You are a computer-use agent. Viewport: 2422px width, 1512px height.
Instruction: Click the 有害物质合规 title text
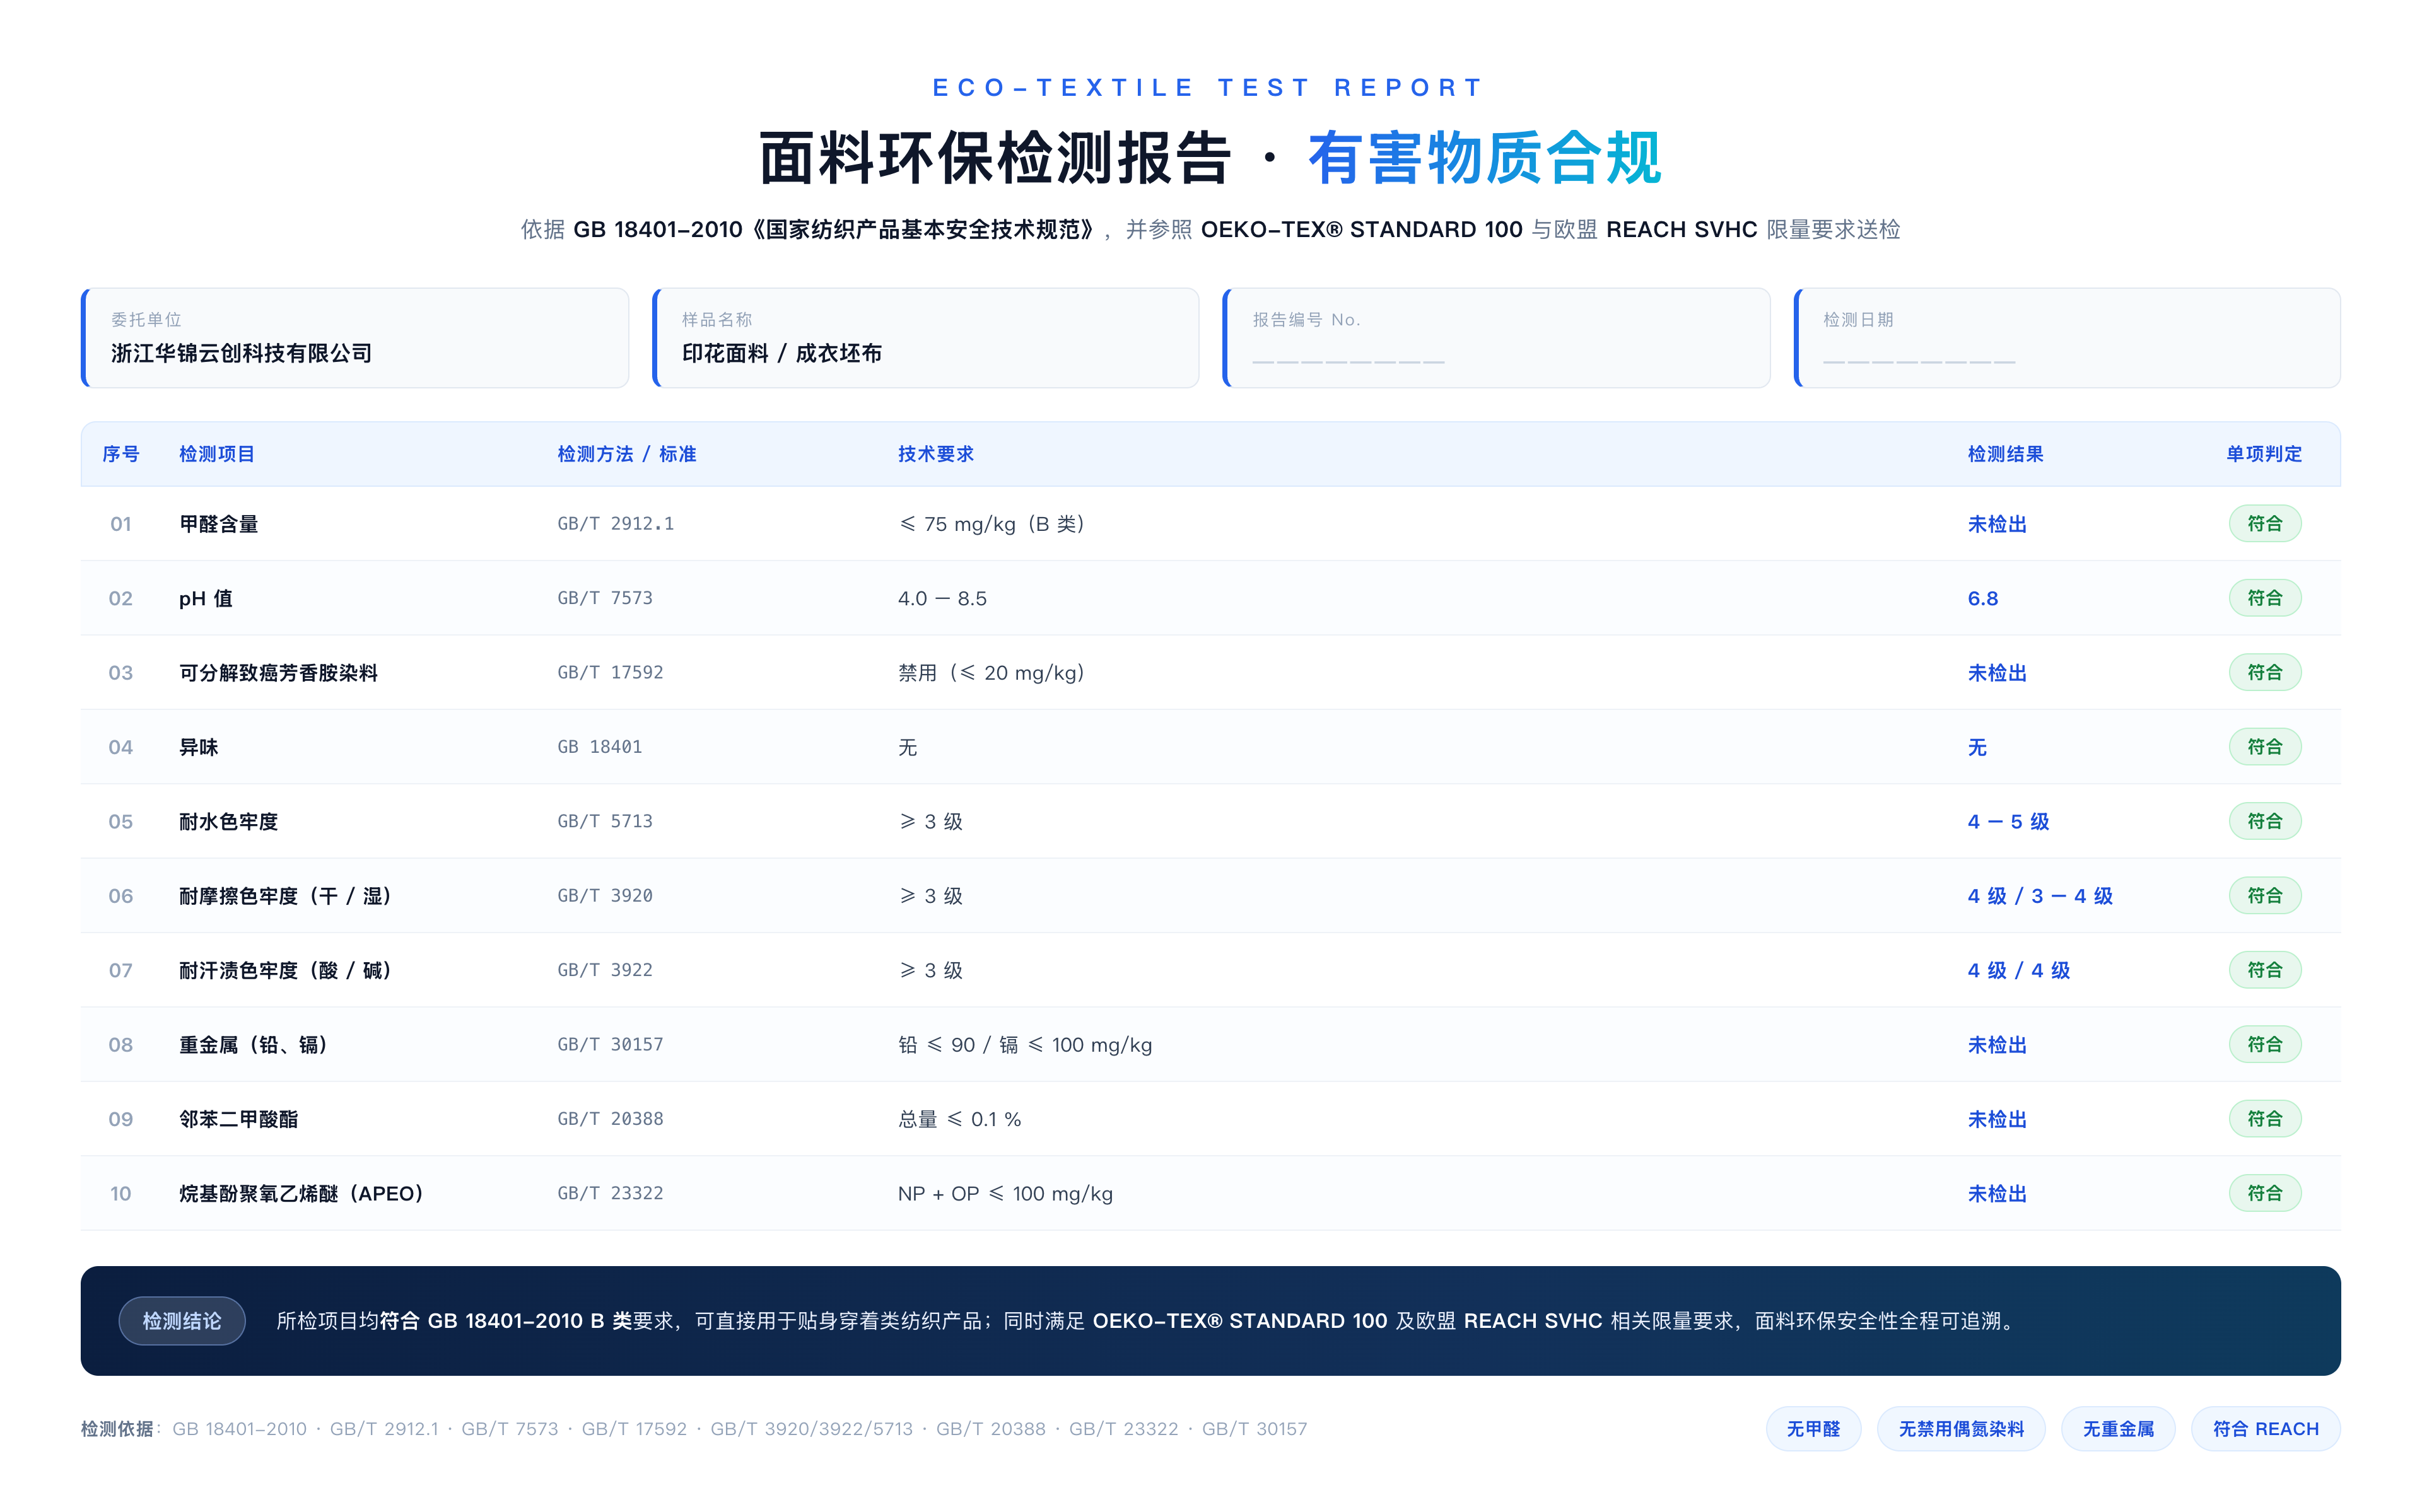click(x=1484, y=158)
